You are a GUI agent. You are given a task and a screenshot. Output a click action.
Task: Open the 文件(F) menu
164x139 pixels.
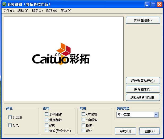9,11
